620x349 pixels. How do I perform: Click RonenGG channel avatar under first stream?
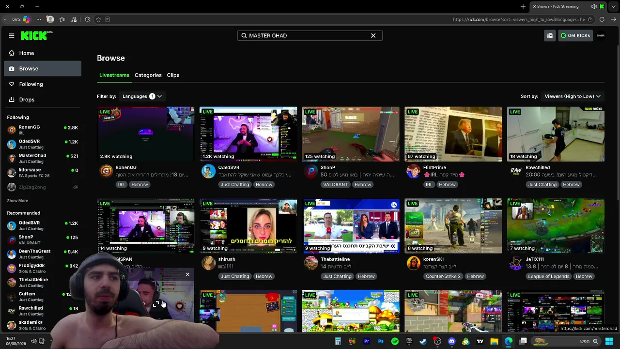coord(106,171)
